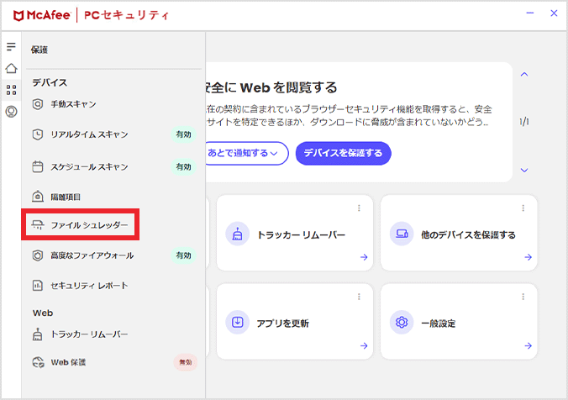Screen dimensions: 568x400
Task: Minimize the McAfee window
Action: coord(530,13)
